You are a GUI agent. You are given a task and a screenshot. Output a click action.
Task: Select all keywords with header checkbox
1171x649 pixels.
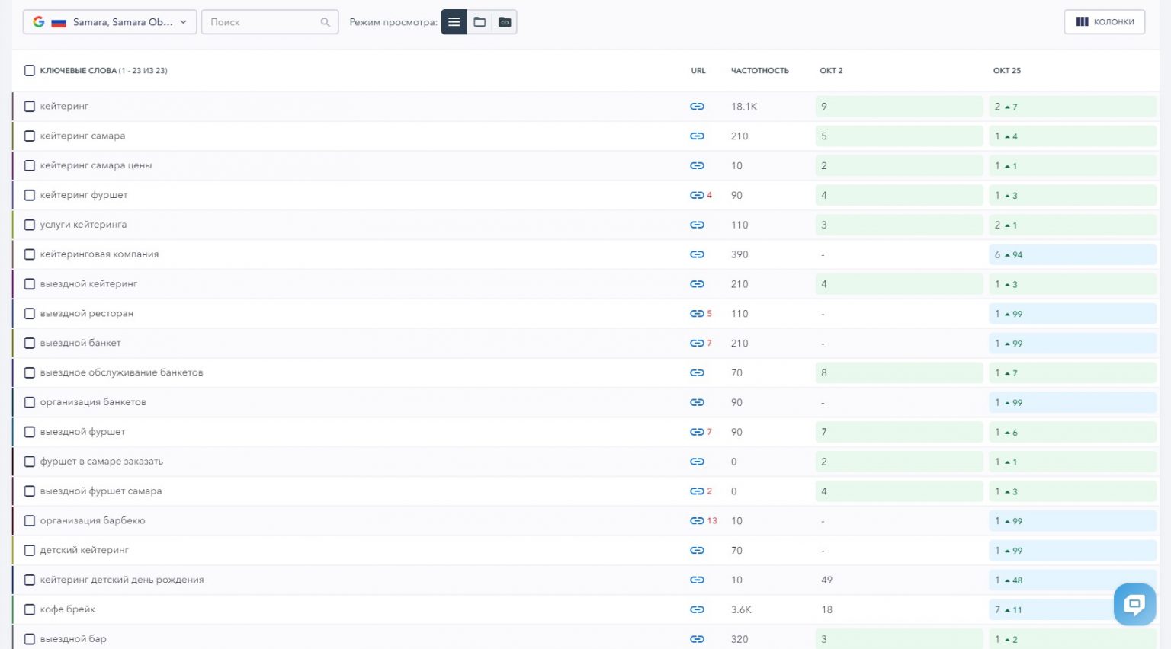coord(30,71)
